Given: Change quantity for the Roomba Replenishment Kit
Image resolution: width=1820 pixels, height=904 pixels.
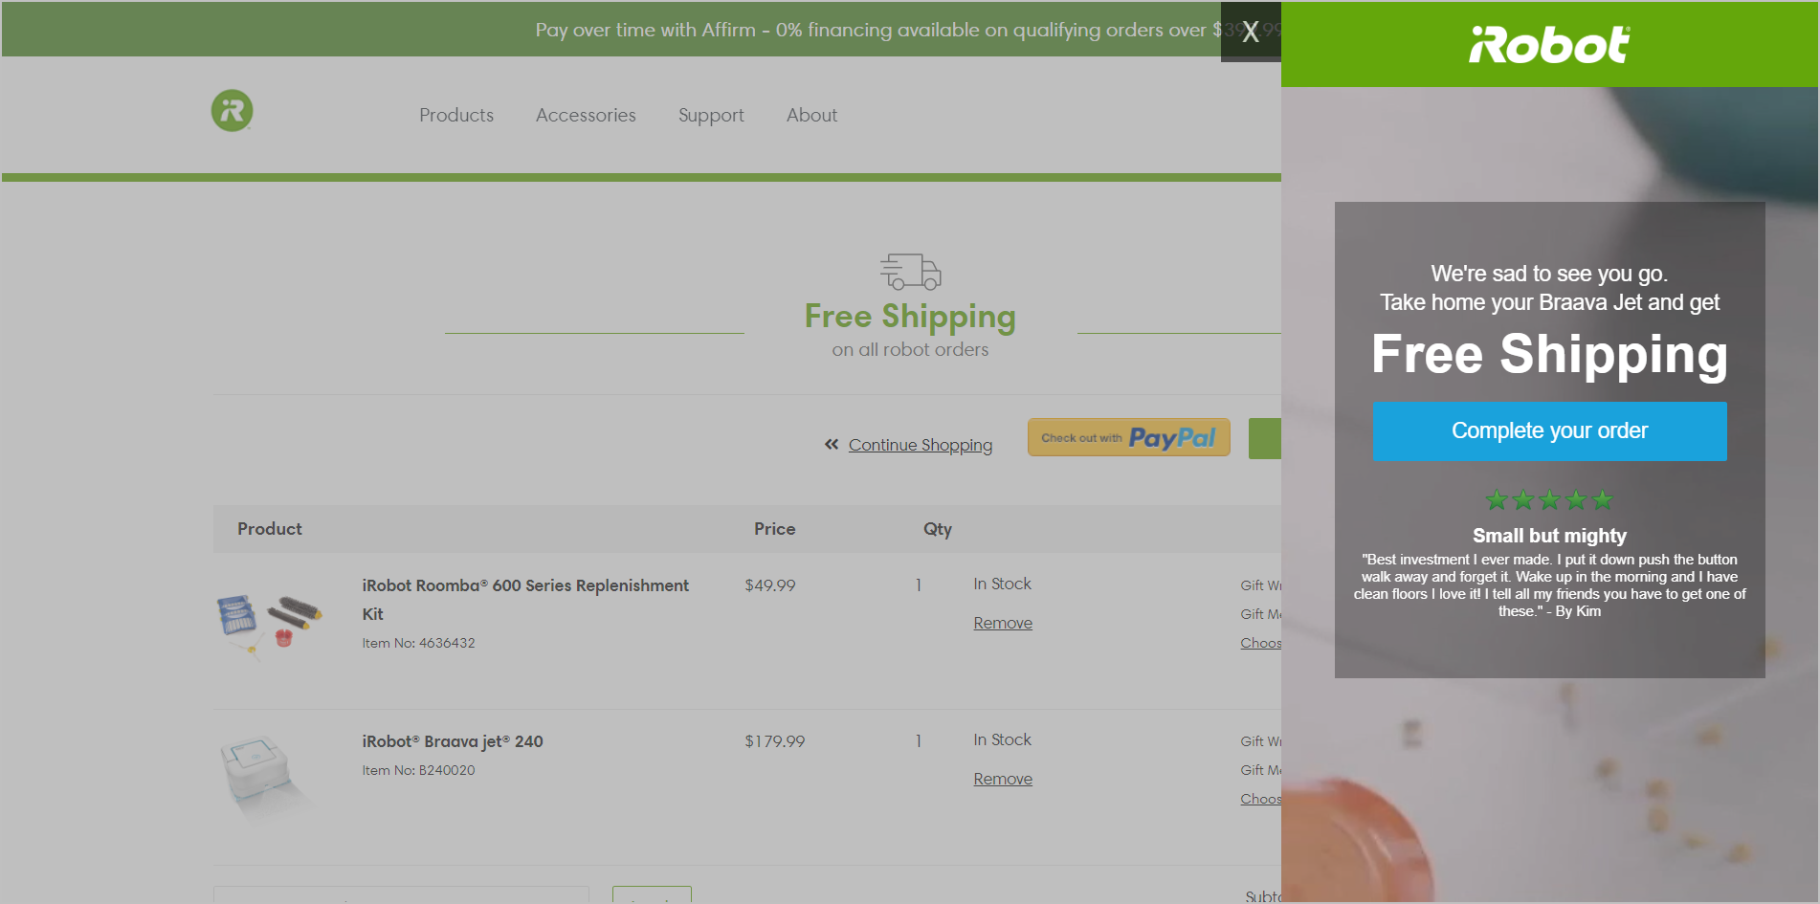Looking at the screenshot, I should click(x=919, y=584).
